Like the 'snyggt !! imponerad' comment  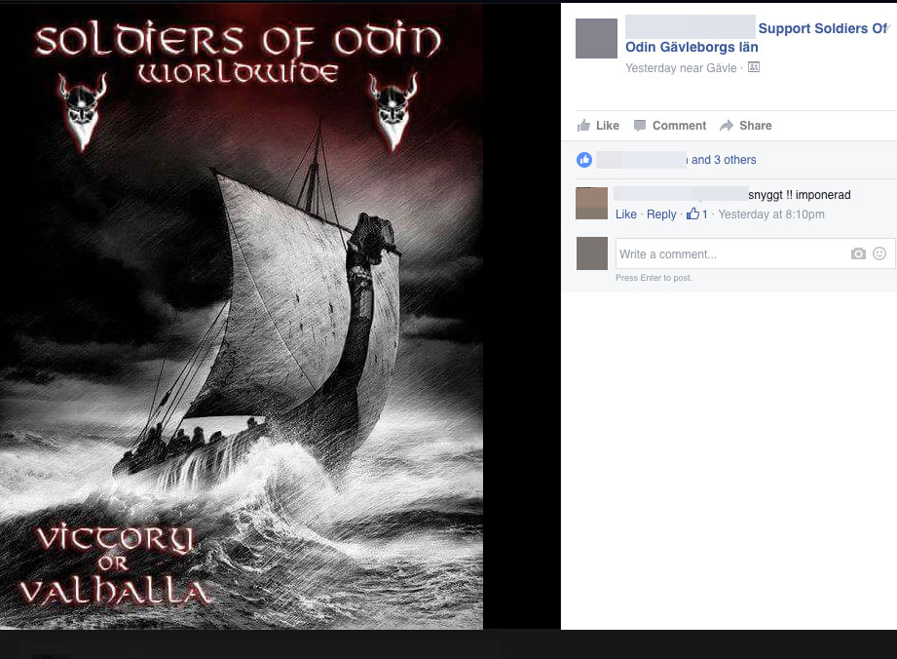pos(626,214)
